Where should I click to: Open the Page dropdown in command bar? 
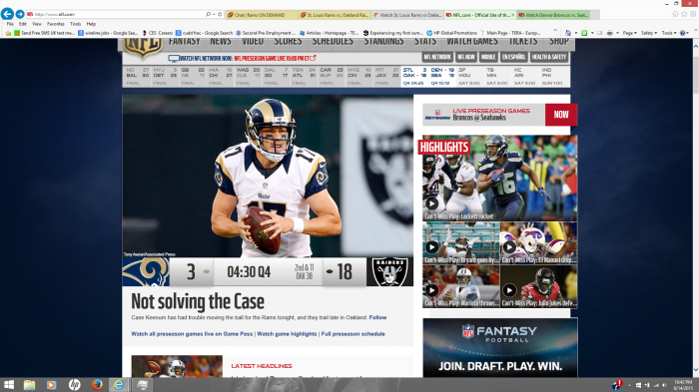629,33
